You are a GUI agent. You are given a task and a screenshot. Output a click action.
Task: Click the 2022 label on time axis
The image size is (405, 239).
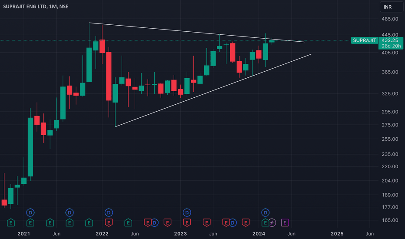[102, 234]
